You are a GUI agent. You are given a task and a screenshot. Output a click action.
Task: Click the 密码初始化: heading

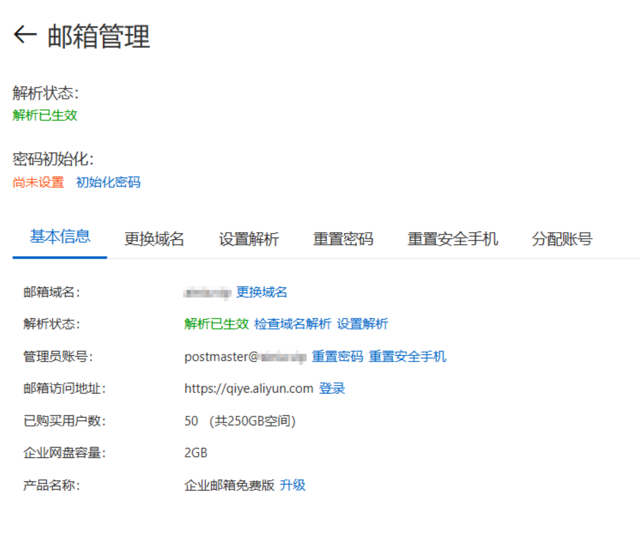(x=53, y=159)
